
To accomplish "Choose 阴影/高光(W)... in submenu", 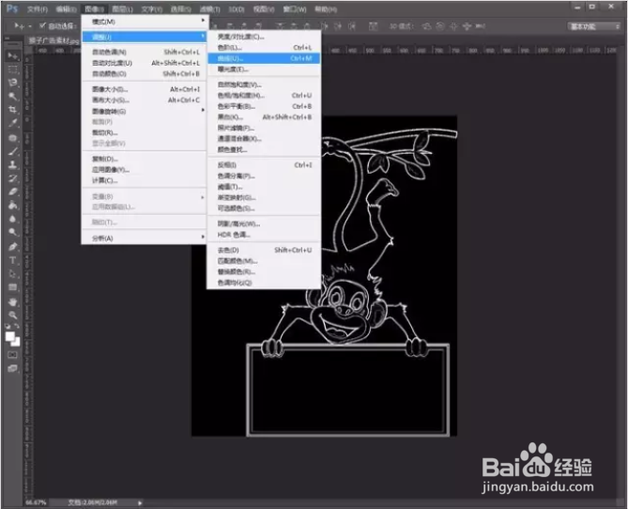I will (264, 224).
